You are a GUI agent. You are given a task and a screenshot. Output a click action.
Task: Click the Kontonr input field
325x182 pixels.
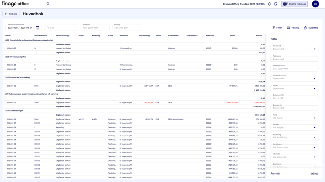pos(95,28)
